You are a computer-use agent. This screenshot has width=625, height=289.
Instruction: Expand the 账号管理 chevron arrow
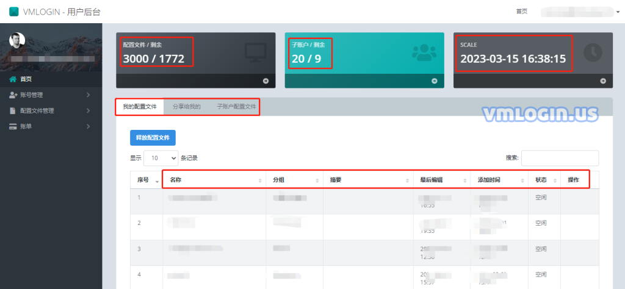pos(88,95)
